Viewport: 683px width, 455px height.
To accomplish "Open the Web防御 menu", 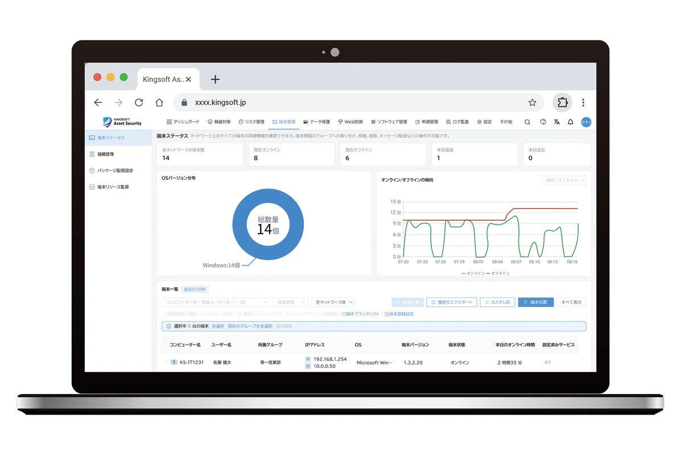I will pyautogui.click(x=350, y=122).
